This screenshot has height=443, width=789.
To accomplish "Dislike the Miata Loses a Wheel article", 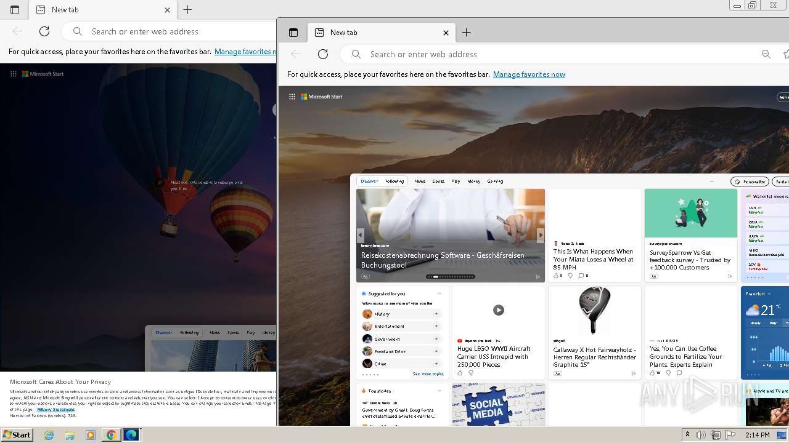I will coord(570,276).
